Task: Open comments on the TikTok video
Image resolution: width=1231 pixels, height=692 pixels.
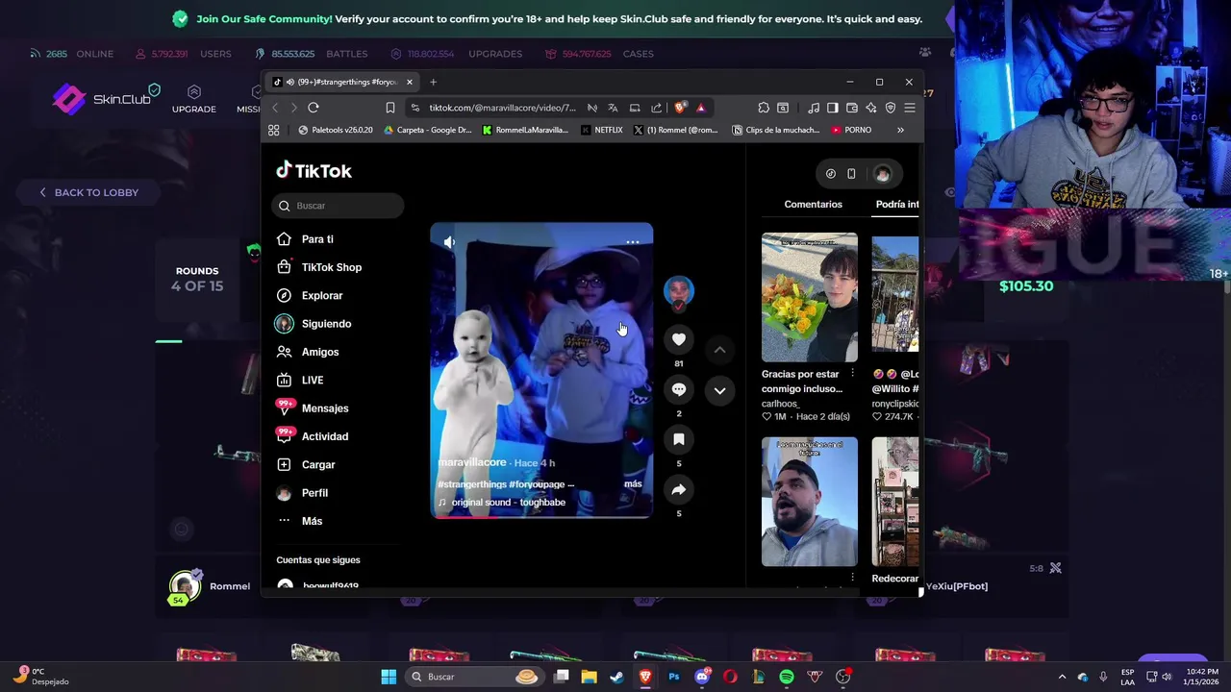Action: click(x=679, y=389)
